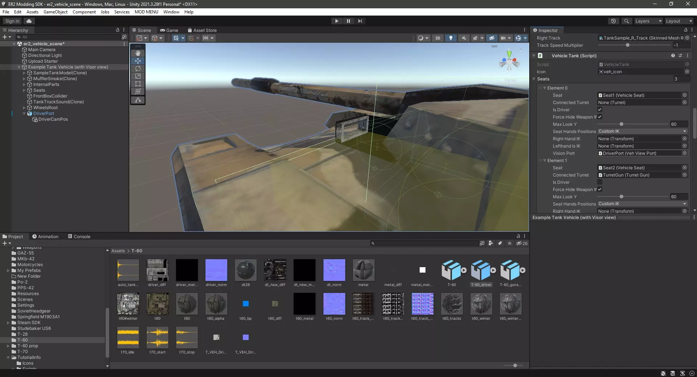Click the Sign in button
The width and height of the screenshot is (697, 377).
(x=12, y=21)
